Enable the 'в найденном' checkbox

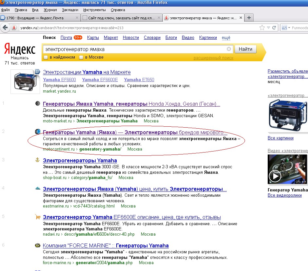point(46,58)
